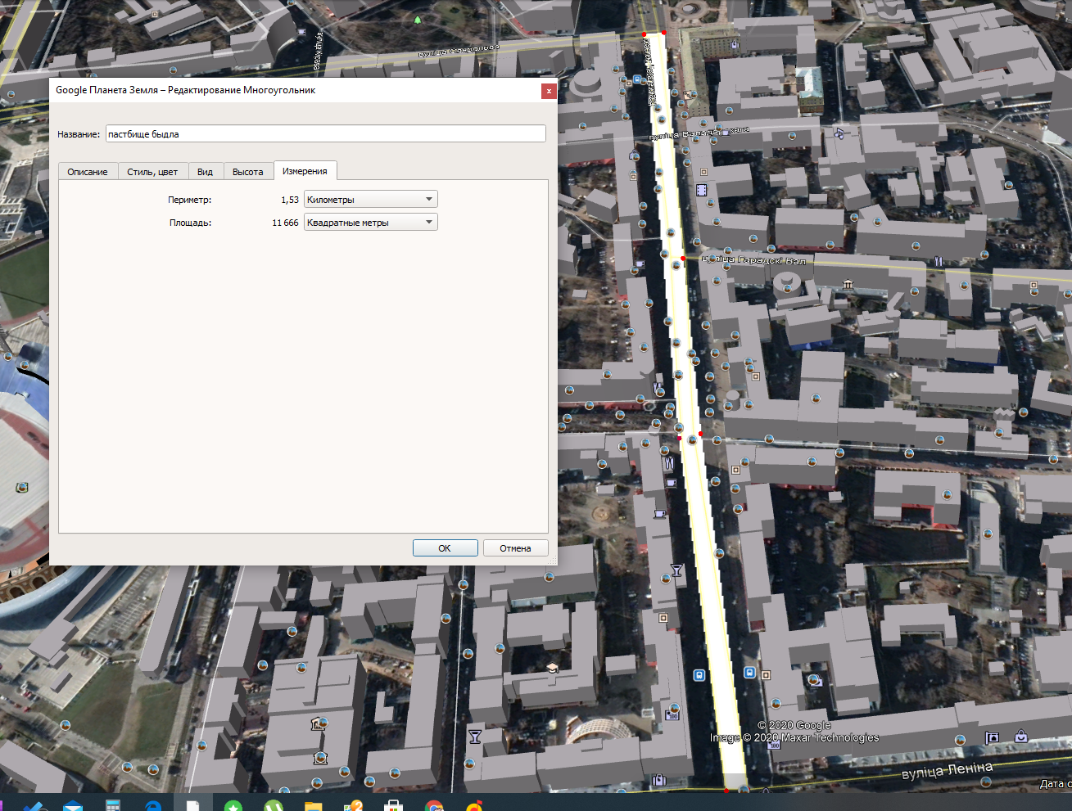Select the graduation cap school icon
The image size is (1072, 811).
pyautogui.click(x=553, y=668)
